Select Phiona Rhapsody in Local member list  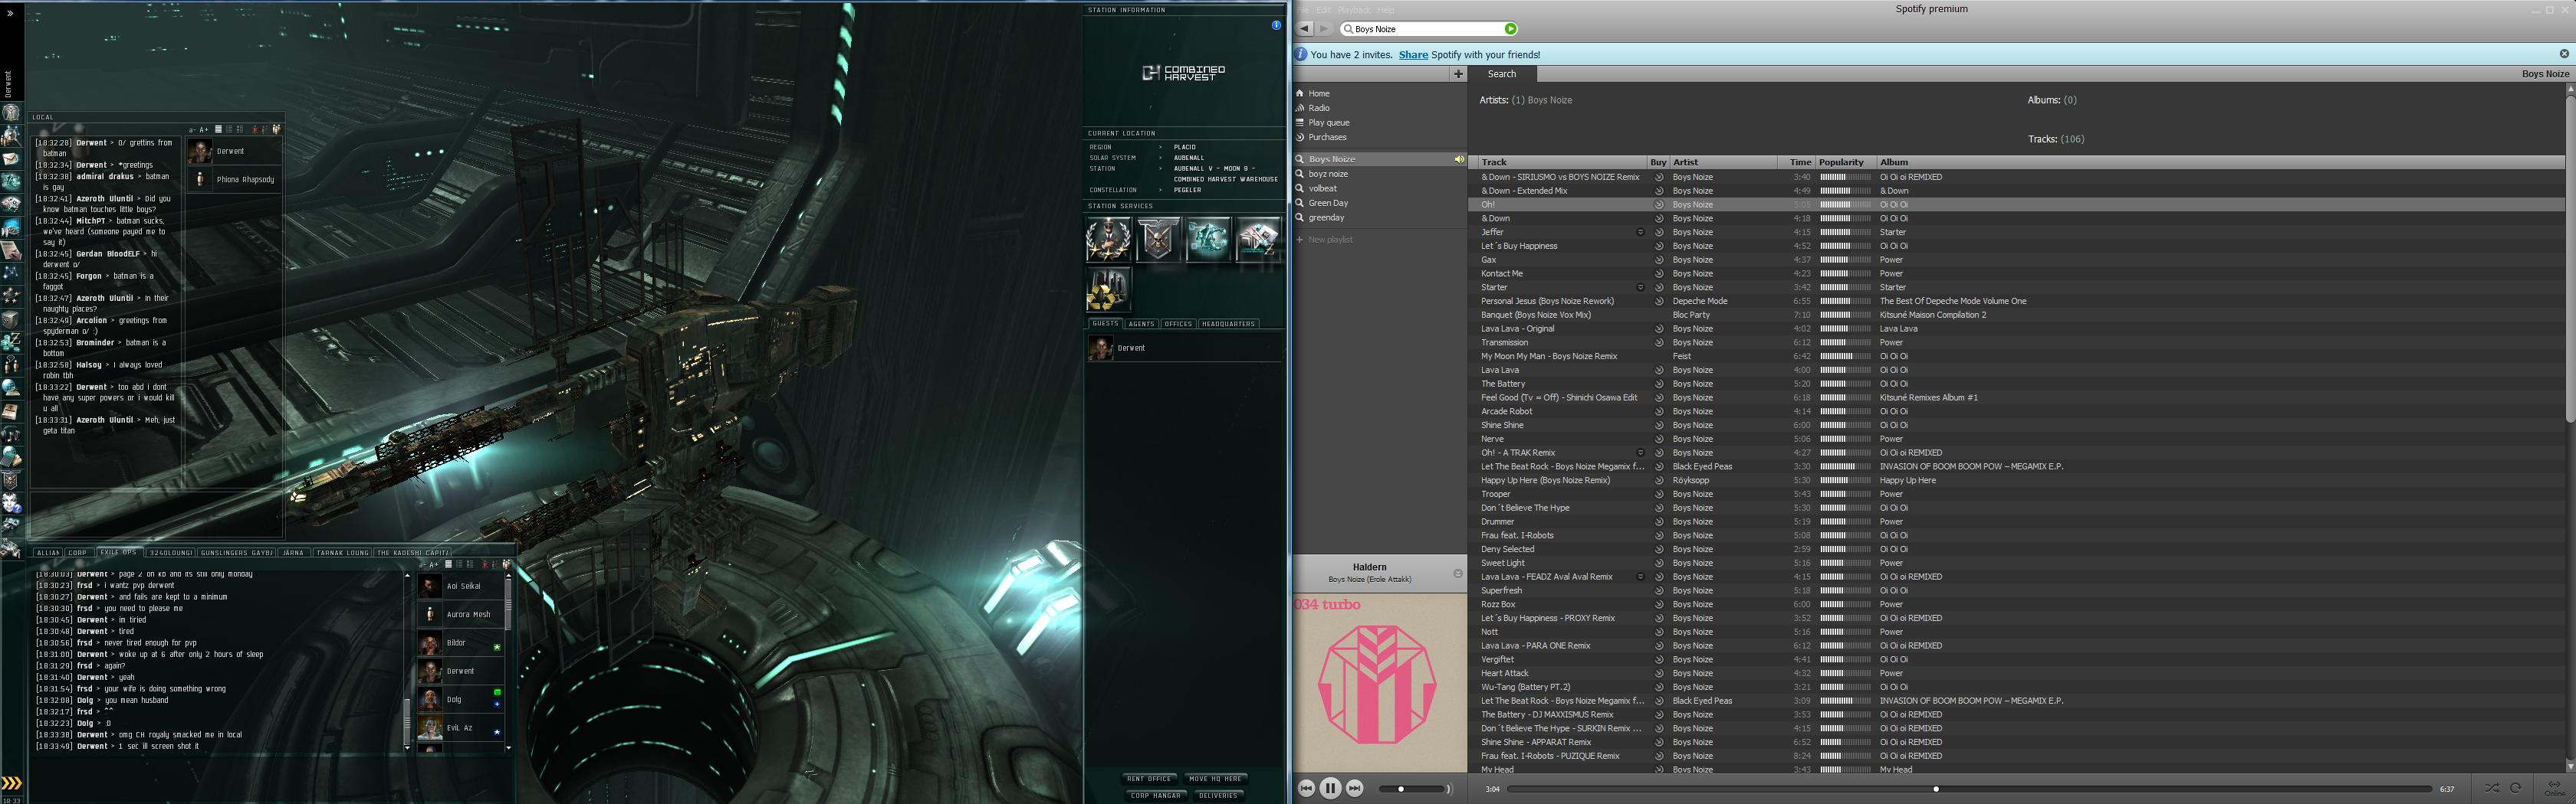tap(234, 180)
